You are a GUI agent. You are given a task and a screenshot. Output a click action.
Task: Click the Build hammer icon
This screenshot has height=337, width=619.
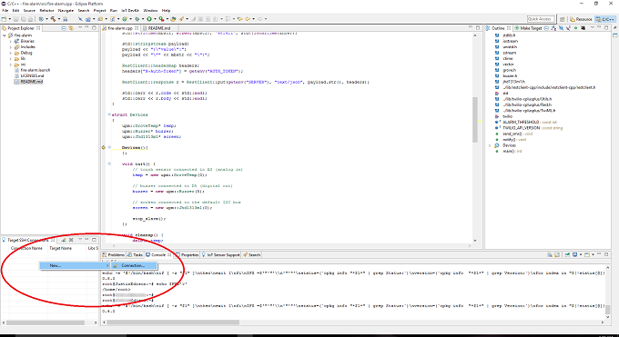click(53, 19)
